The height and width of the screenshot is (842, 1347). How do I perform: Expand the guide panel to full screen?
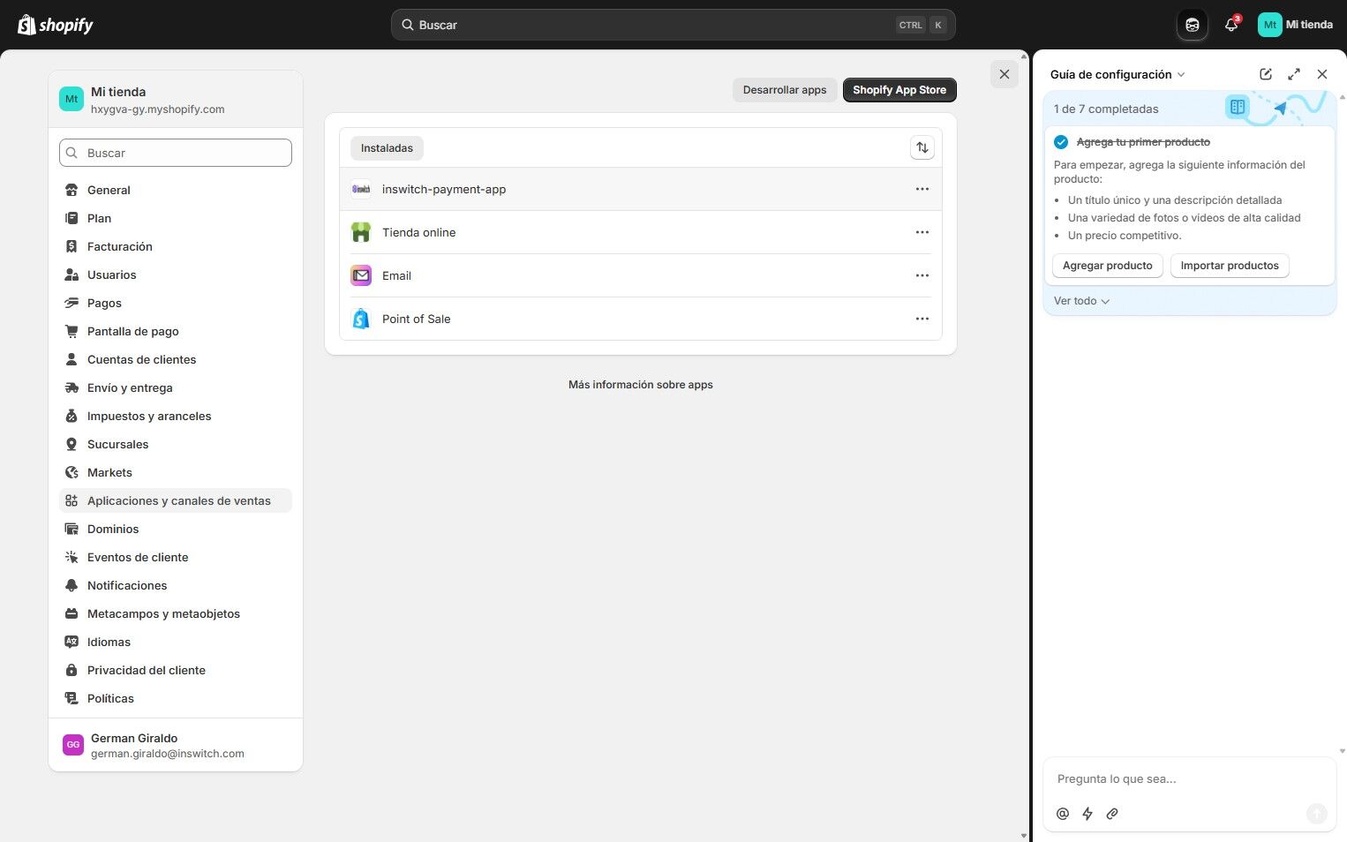1294,74
